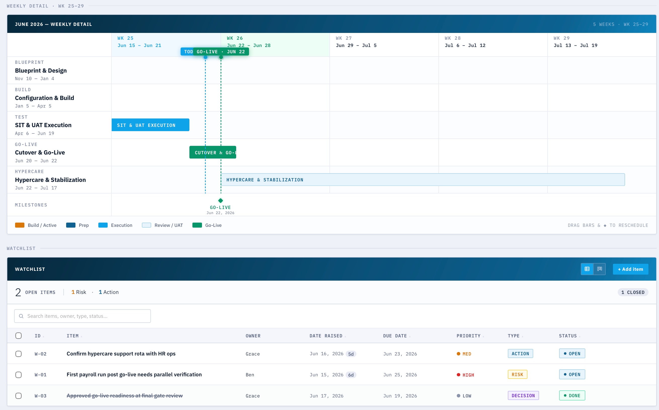Click the Today marker dot
Viewport: 659px width, 410px height.
point(205,57)
